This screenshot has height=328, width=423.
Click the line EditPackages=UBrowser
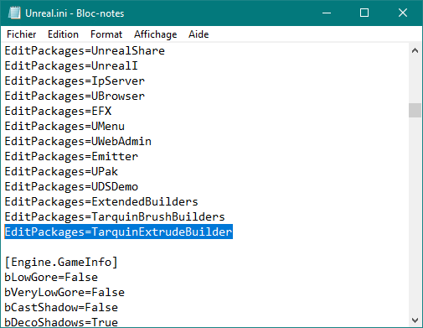tap(75, 96)
